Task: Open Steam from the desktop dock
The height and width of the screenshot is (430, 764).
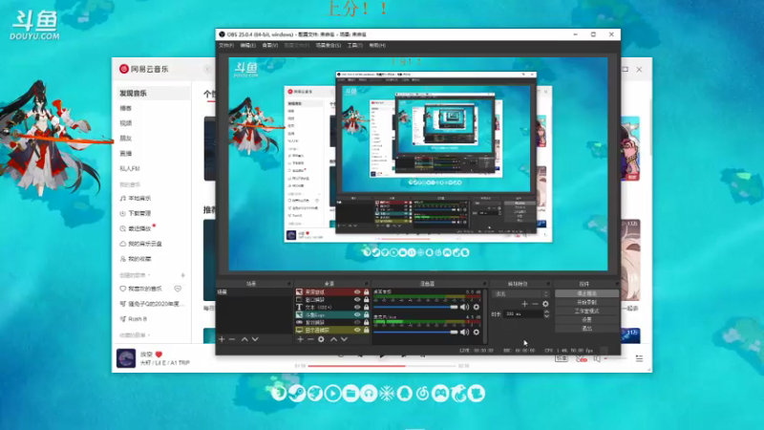Action: click(297, 393)
